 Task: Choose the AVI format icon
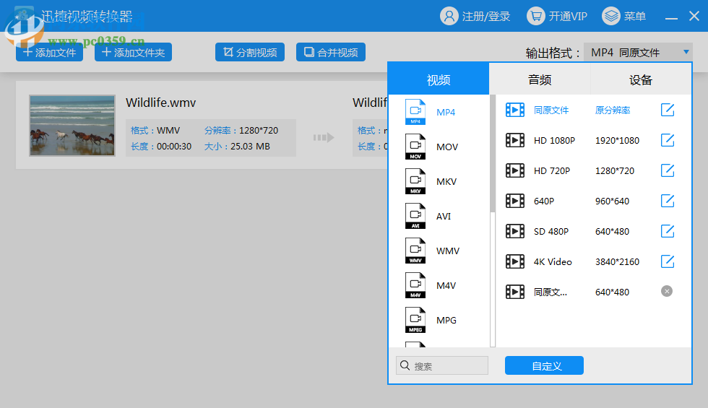pos(415,217)
